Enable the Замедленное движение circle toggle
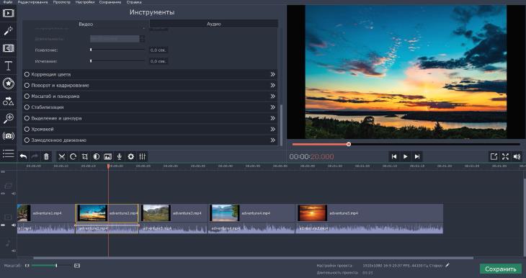This screenshot has width=526, height=278. point(27,140)
